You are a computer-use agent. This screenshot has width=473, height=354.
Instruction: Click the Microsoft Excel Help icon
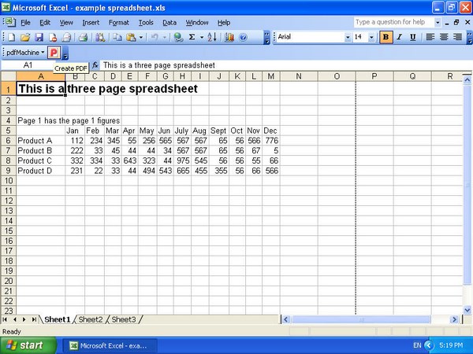pyautogui.click(x=244, y=37)
